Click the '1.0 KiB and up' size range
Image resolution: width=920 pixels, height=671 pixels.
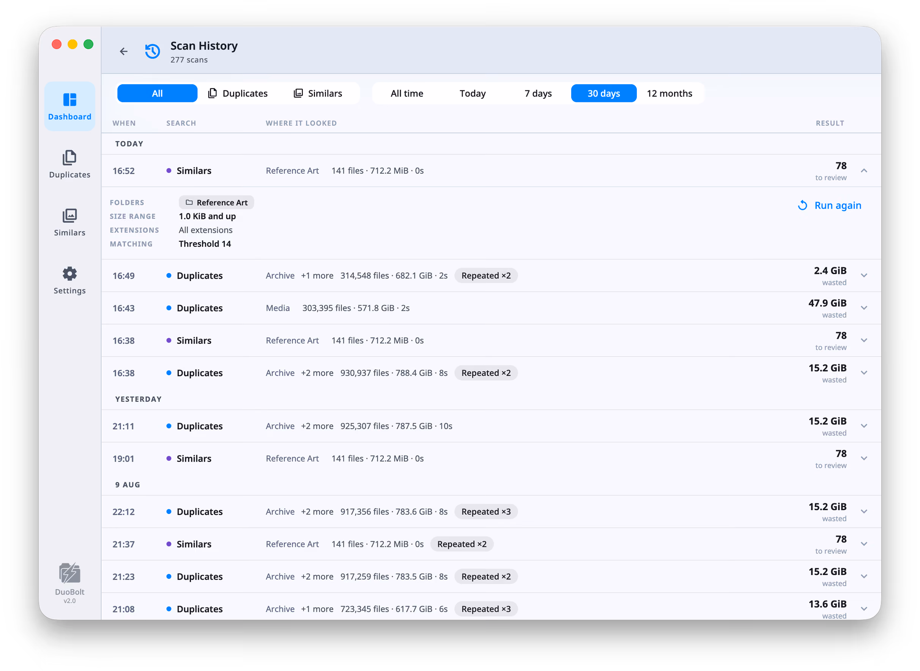click(x=207, y=217)
